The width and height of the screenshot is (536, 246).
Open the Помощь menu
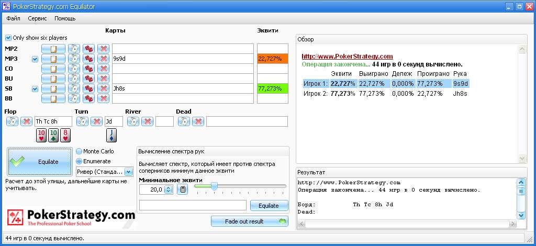tap(65, 18)
